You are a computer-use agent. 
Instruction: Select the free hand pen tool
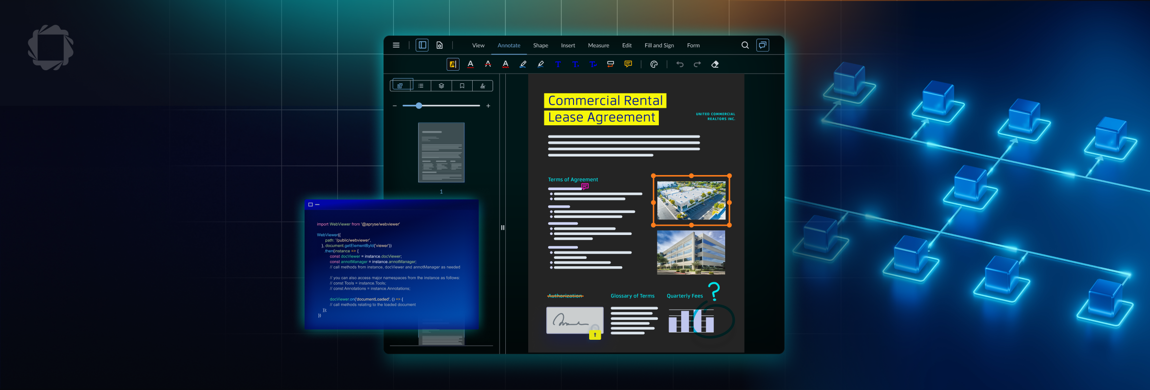523,64
